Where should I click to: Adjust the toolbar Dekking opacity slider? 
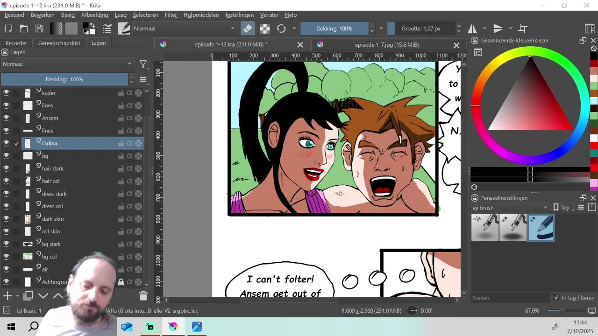[335, 28]
